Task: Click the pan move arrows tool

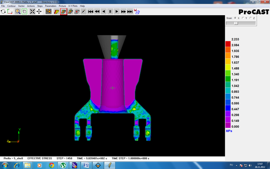Action: click(x=39, y=12)
